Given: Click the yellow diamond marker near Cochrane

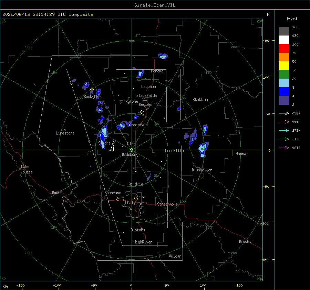Looking at the screenshot, I should [x=118, y=199].
